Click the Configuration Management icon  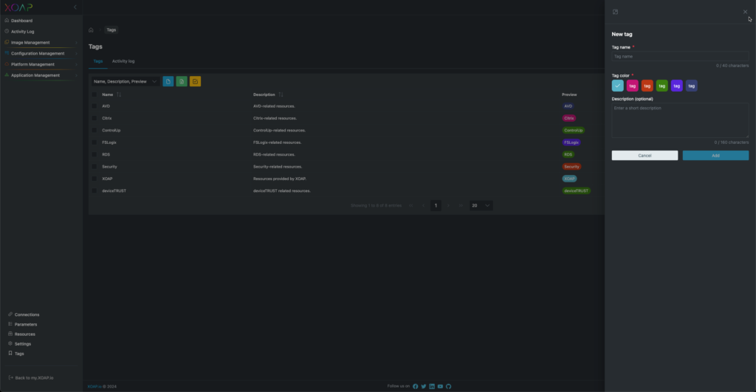point(7,53)
